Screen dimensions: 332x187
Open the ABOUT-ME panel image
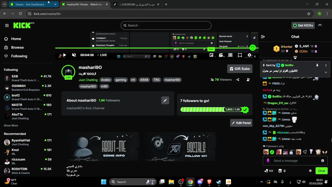click(x=103, y=147)
